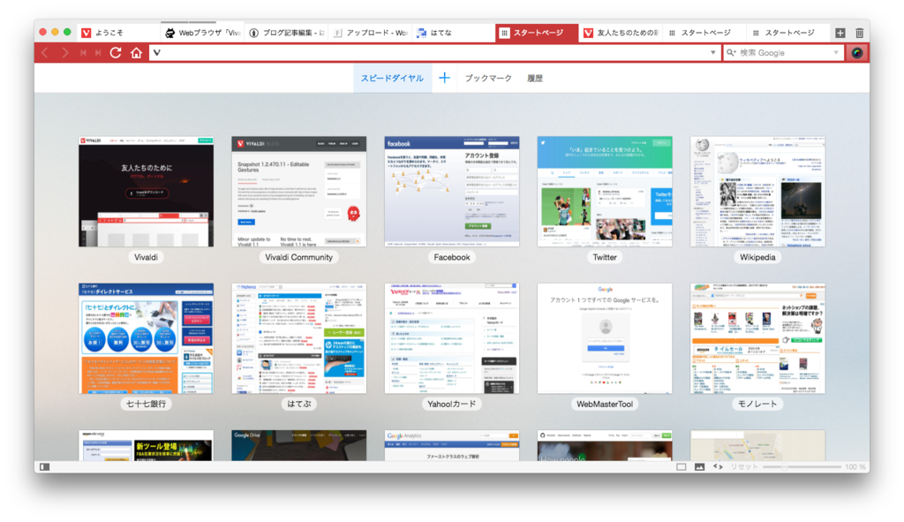The height and width of the screenshot is (522, 904).
Task: Open a new tab with plus icon
Action: [x=840, y=33]
